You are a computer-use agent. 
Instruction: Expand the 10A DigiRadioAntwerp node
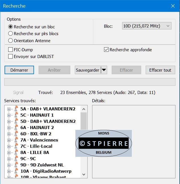(x=9, y=171)
